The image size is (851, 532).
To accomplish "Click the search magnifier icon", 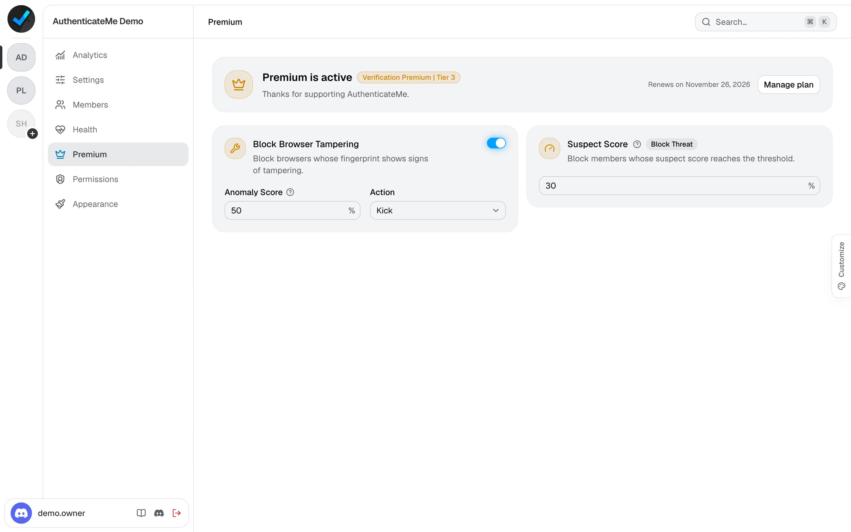I will (x=706, y=22).
